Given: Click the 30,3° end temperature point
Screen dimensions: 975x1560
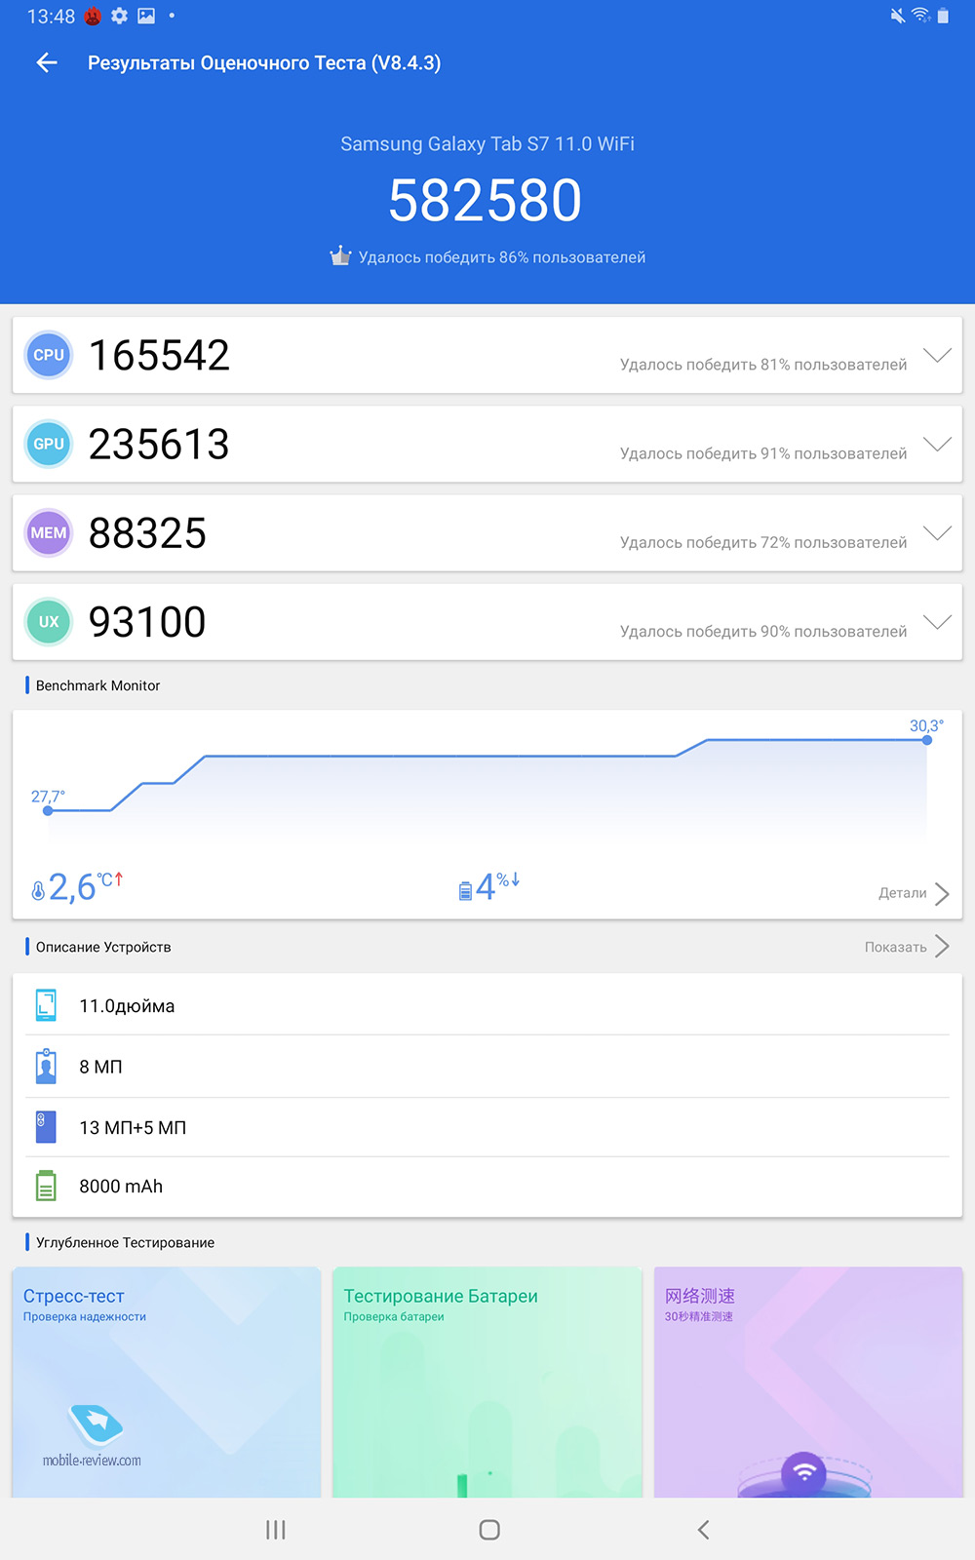Looking at the screenshot, I should (x=927, y=740).
